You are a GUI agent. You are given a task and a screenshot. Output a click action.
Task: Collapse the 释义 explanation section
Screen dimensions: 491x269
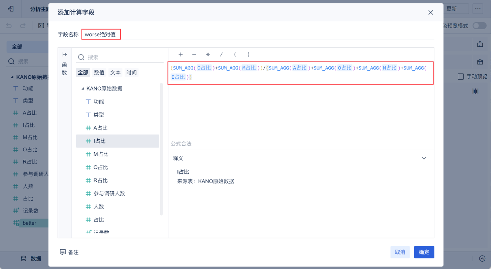(424, 158)
